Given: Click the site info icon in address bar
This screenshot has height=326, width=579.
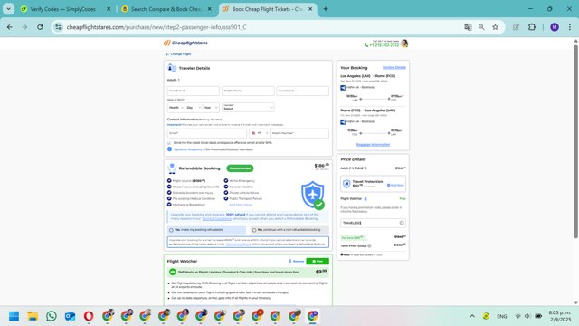Looking at the screenshot, I should [58, 27].
